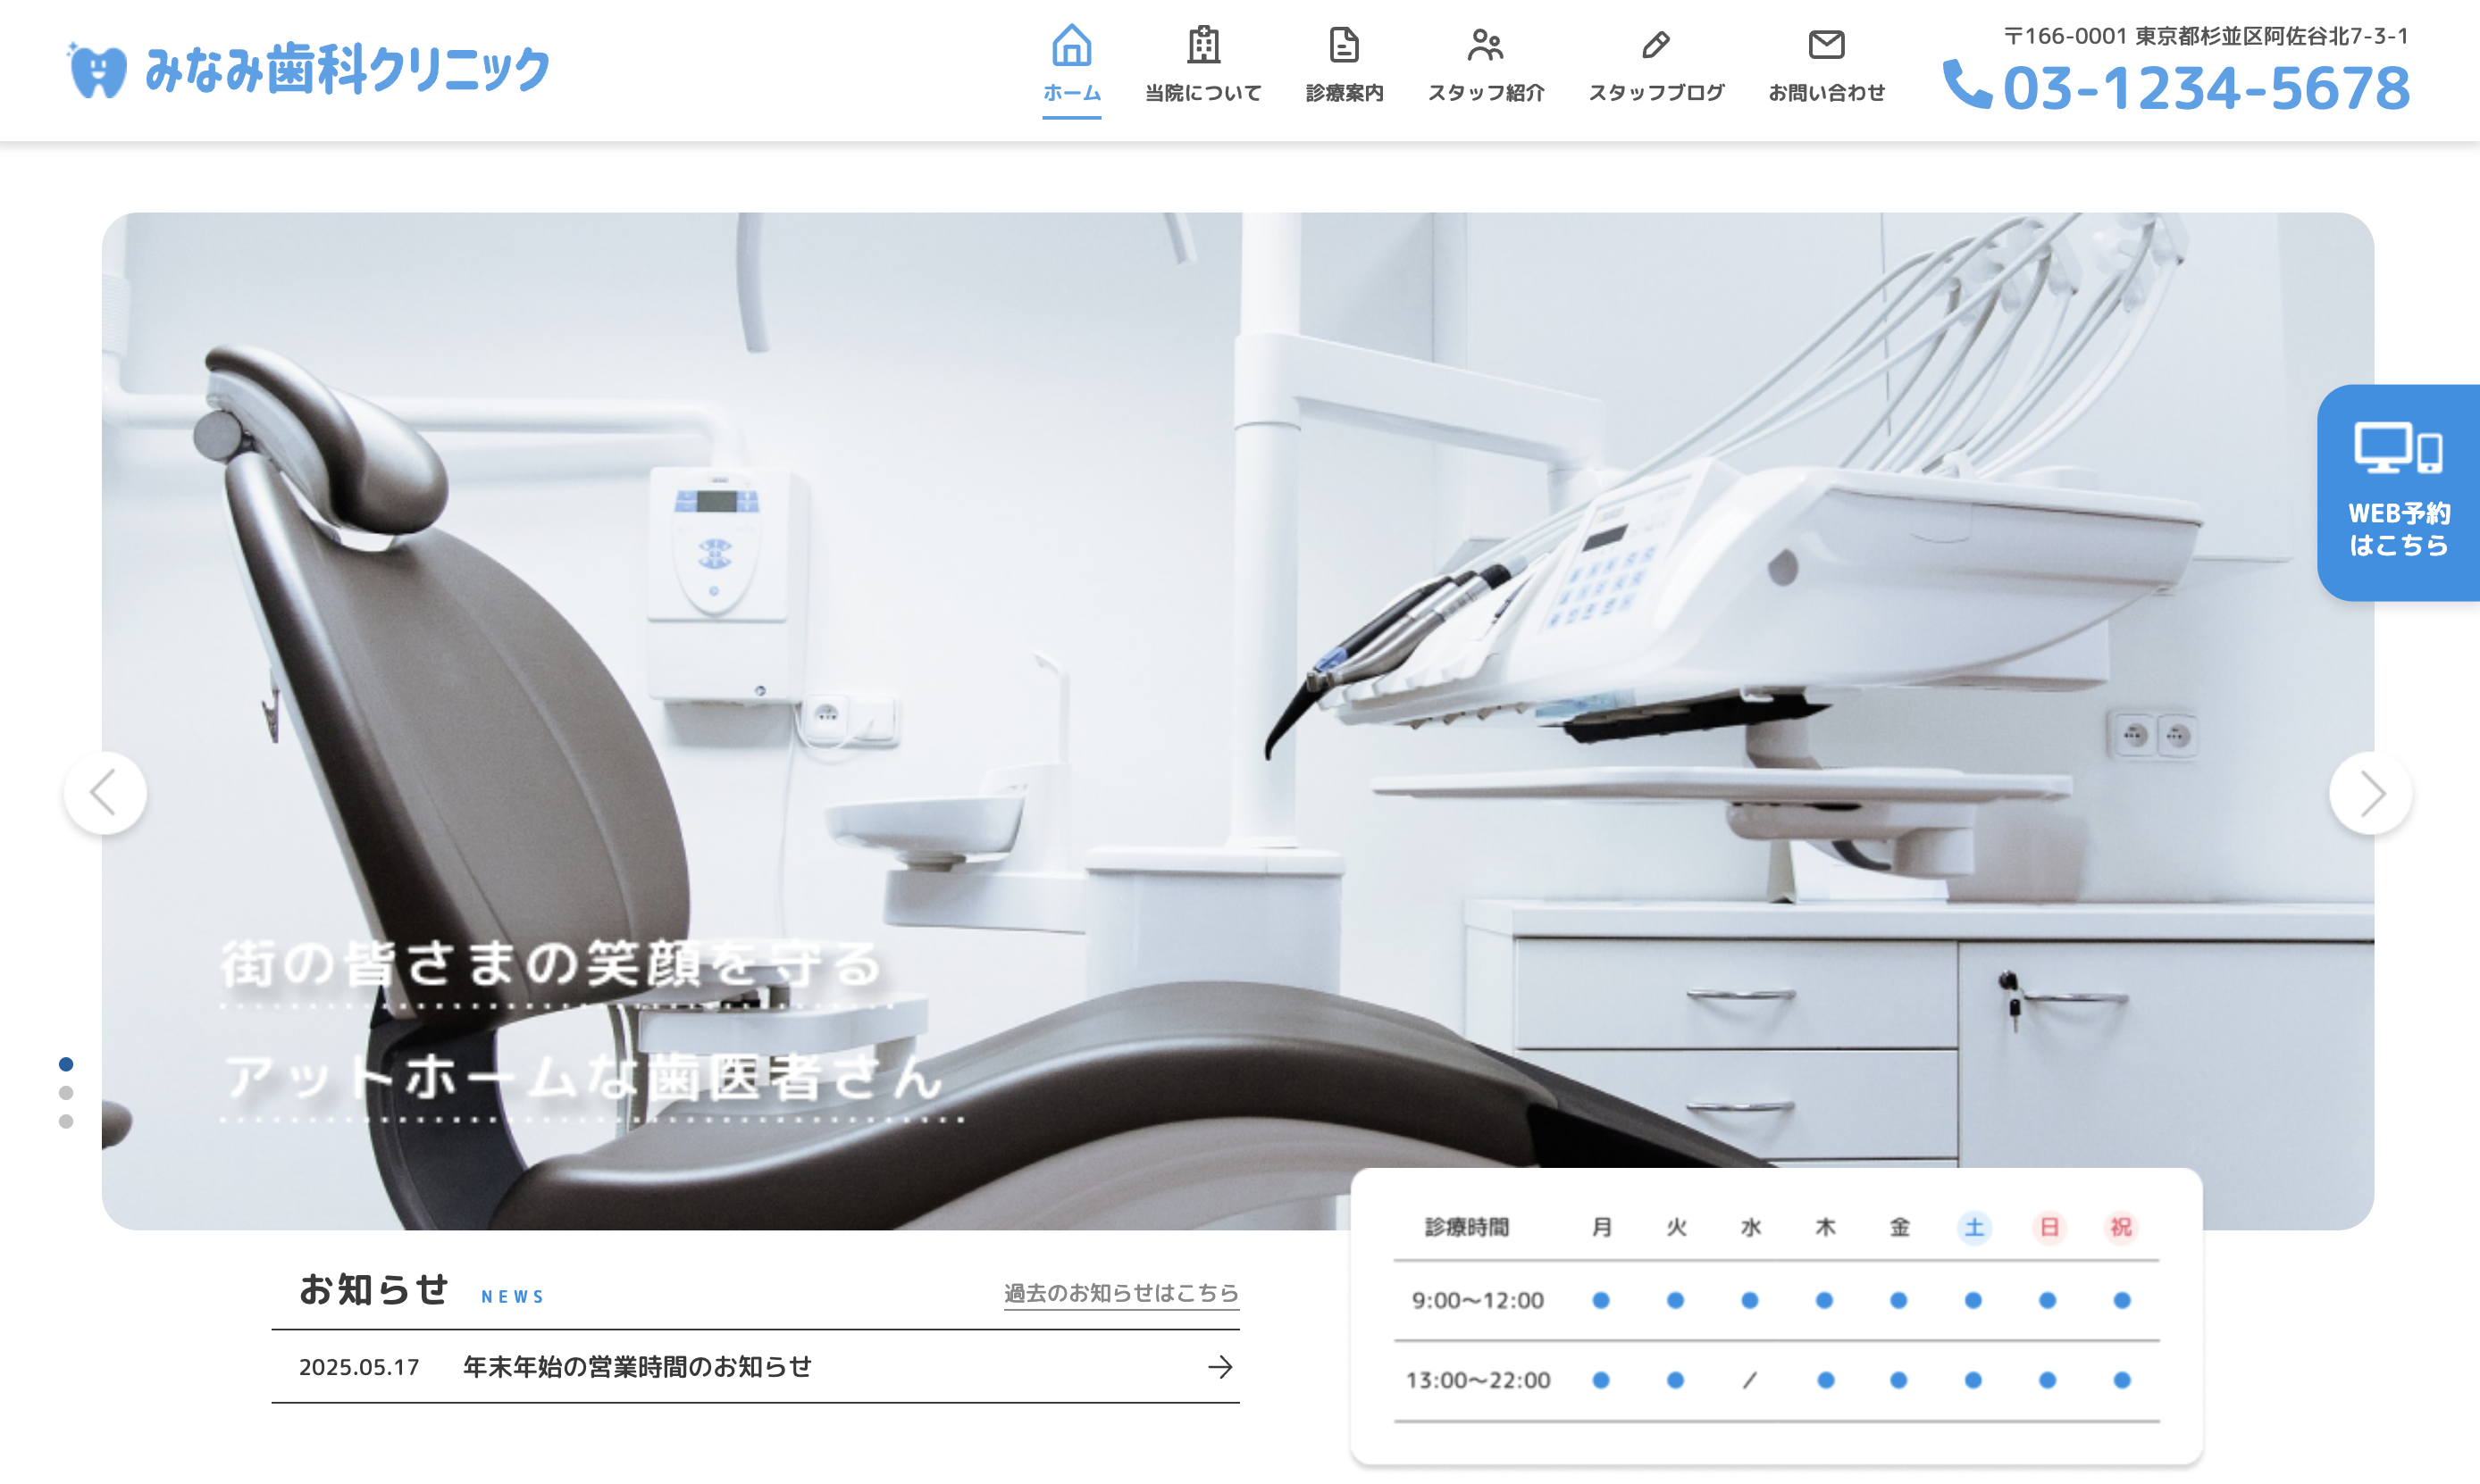Select the first slider pagination dot
The width and height of the screenshot is (2480, 1484).
(x=66, y=1064)
